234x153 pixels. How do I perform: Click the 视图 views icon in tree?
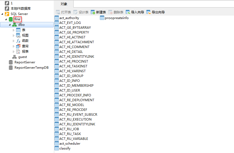[x=18, y=35]
